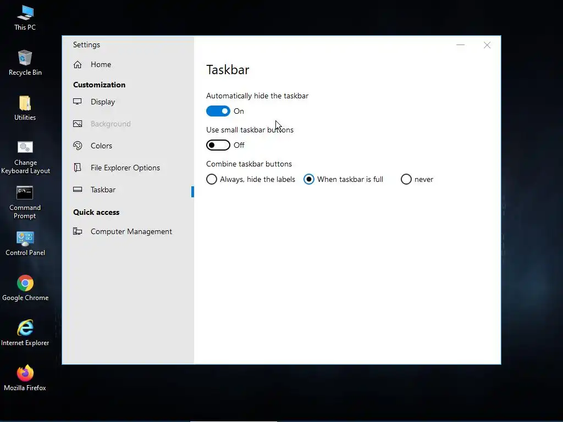The image size is (563, 422).
Task: Minimize the Settings window
Action: click(460, 45)
